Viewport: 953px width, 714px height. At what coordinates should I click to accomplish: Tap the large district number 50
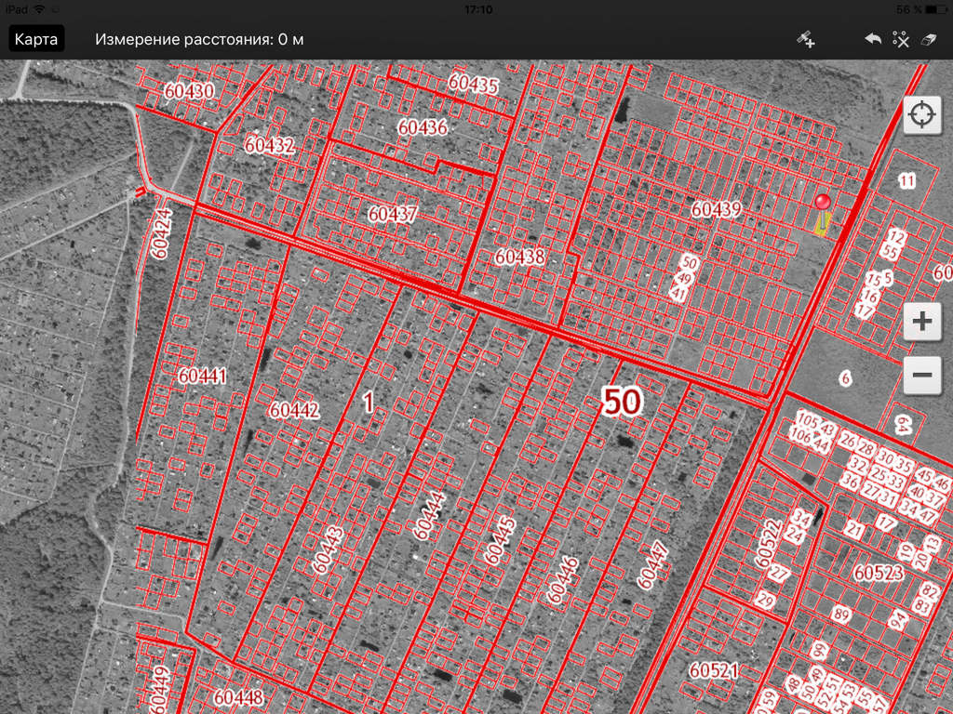pos(622,402)
